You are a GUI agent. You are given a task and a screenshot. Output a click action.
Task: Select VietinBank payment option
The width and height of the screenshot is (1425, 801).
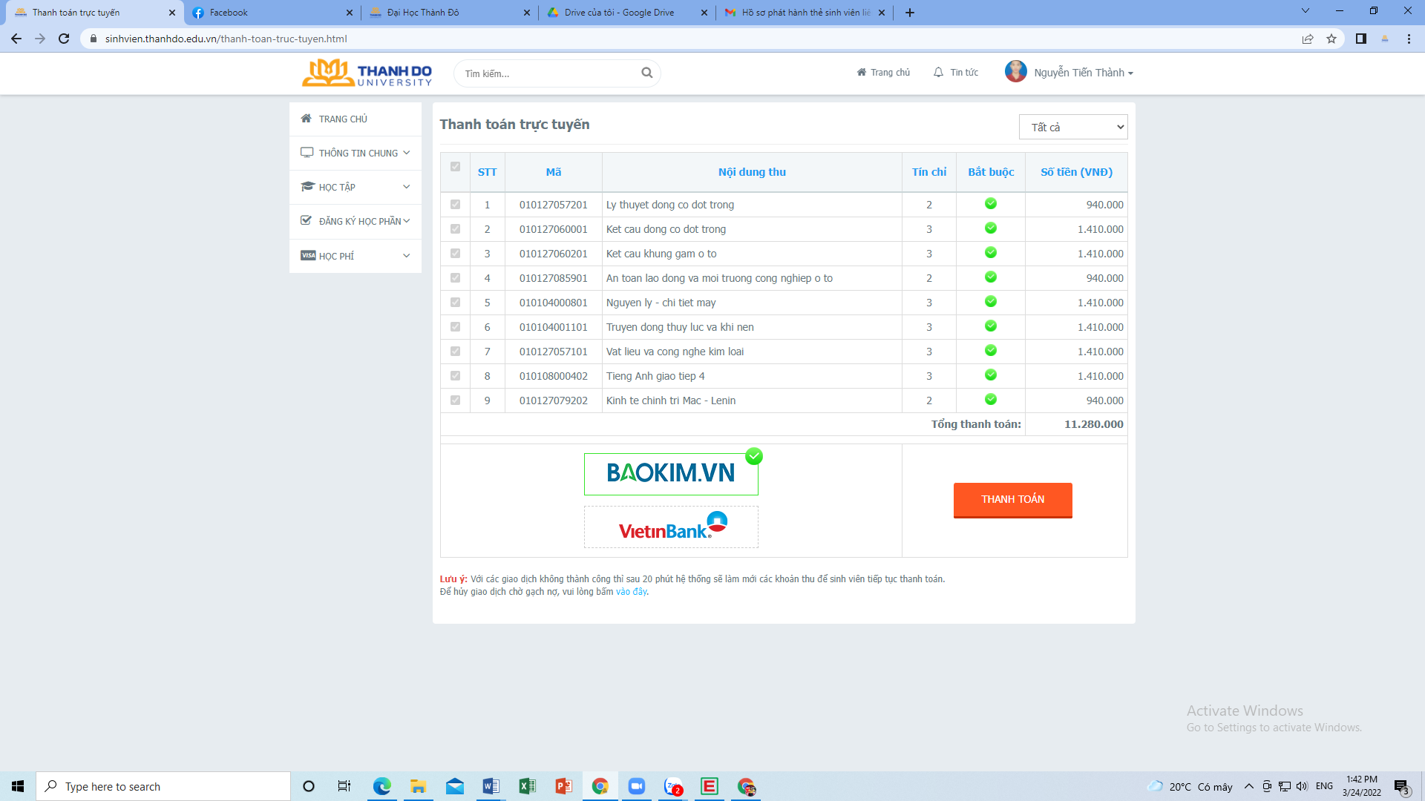[x=671, y=527]
